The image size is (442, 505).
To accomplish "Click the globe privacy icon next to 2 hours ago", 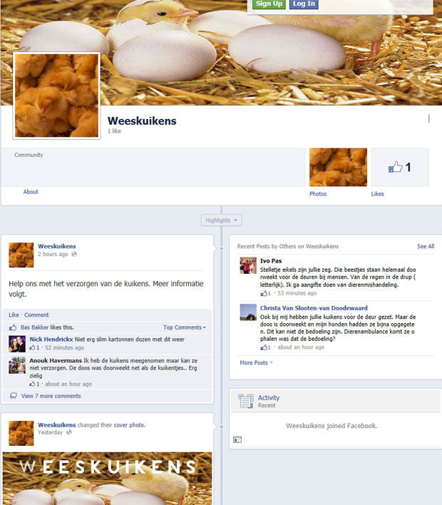I will (x=74, y=254).
